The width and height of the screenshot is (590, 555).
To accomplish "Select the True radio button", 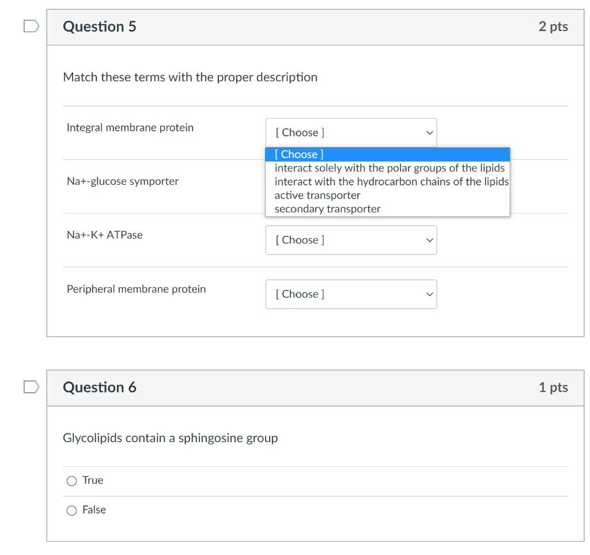I will point(72,481).
